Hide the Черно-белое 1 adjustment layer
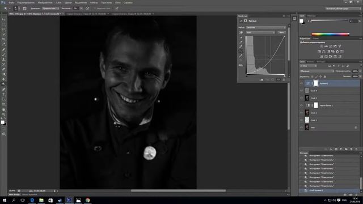The height and width of the screenshot is (204, 363). pyautogui.click(x=301, y=105)
